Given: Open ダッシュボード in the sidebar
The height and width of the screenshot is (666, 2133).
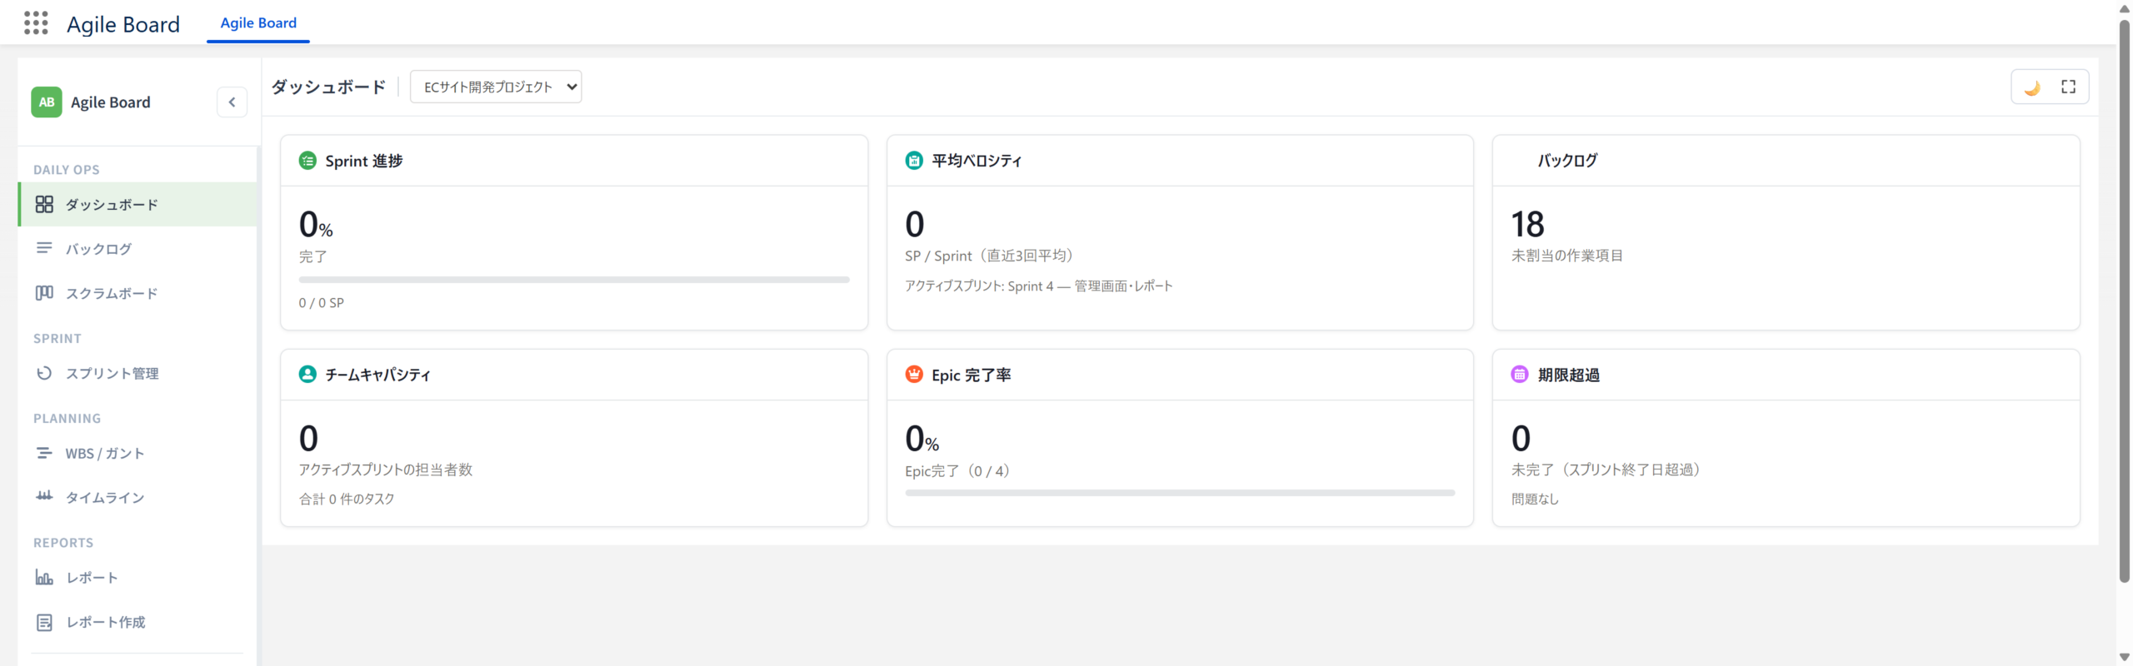Looking at the screenshot, I should 137,205.
